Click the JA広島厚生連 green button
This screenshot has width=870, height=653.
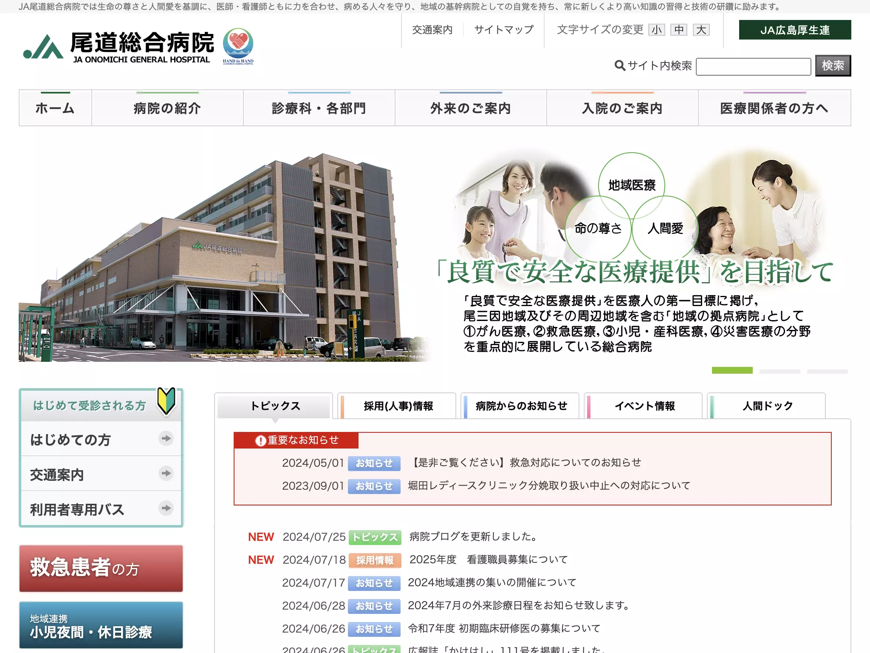click(795, 30)
